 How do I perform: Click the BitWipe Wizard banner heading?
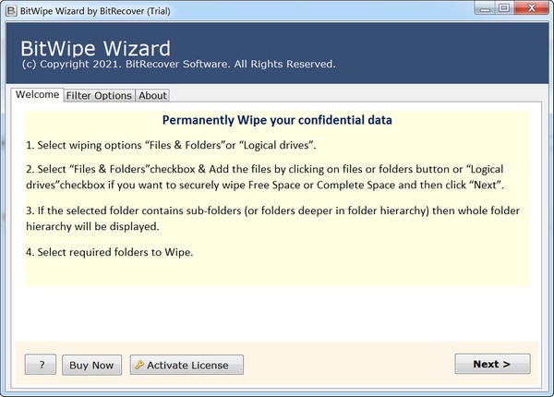(x=96, y=47)
